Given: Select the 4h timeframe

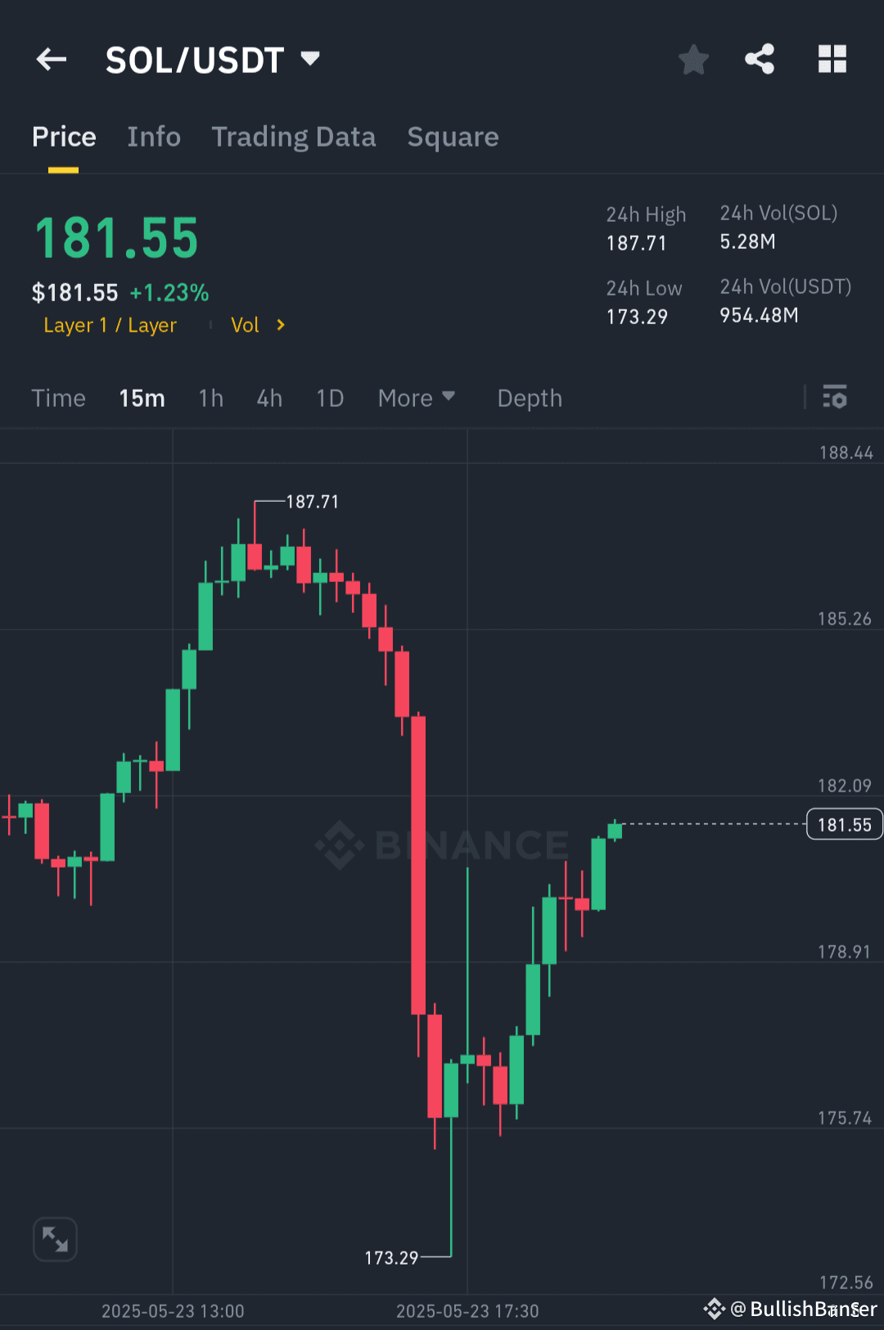Looking at the screenshot, I should pos(268,398).
